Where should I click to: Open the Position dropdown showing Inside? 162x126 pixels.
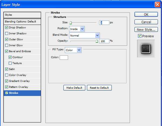[77, 29]
